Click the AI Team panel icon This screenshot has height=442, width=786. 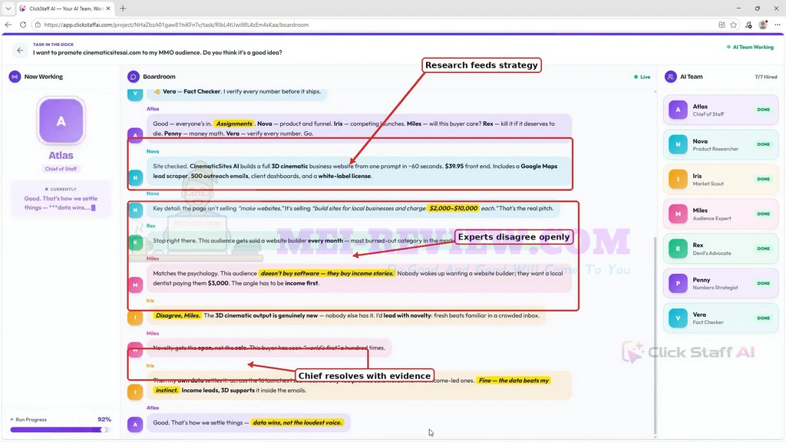(670, 77)
